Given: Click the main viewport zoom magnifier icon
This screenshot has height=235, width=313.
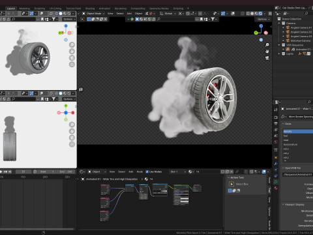Looking at the screenshot, I should click(267, 45).
